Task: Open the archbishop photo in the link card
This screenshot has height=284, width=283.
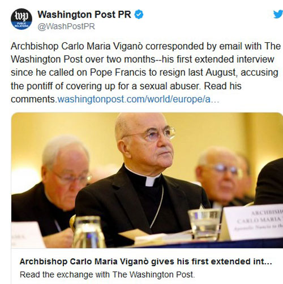Action: [147, 180]
